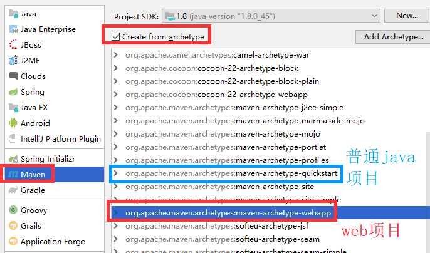Expand maven-archetype-mojo node
The image size is (430, 253).
[x=116, y=134]
